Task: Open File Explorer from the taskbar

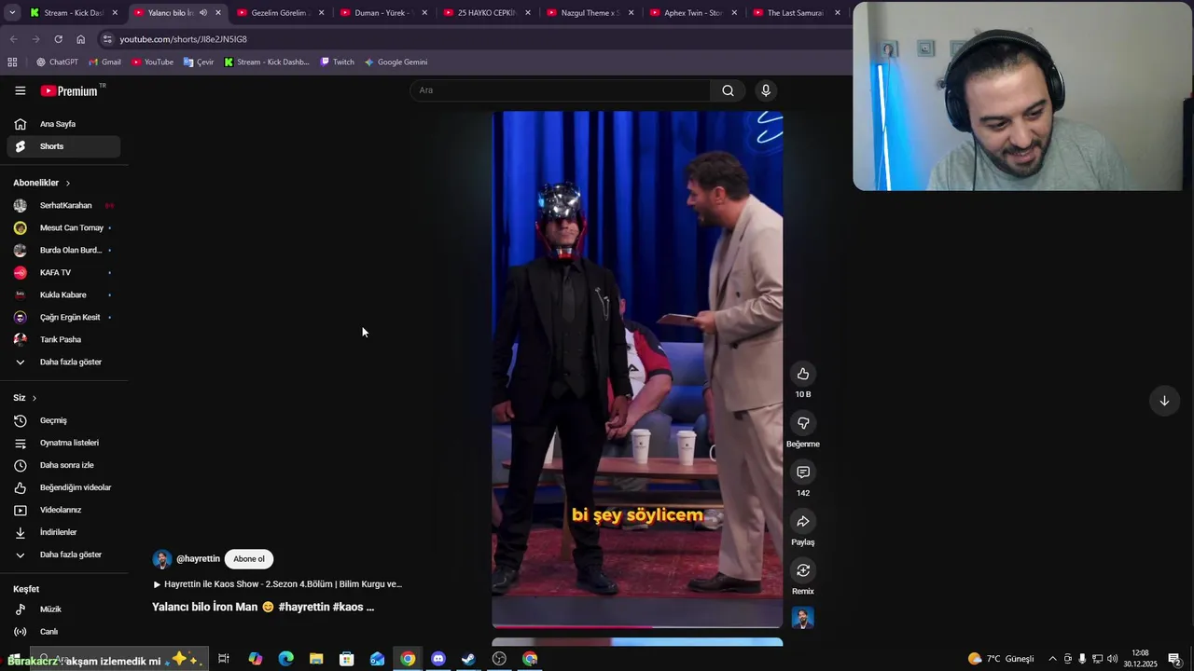Action: [x=316, y=659]
